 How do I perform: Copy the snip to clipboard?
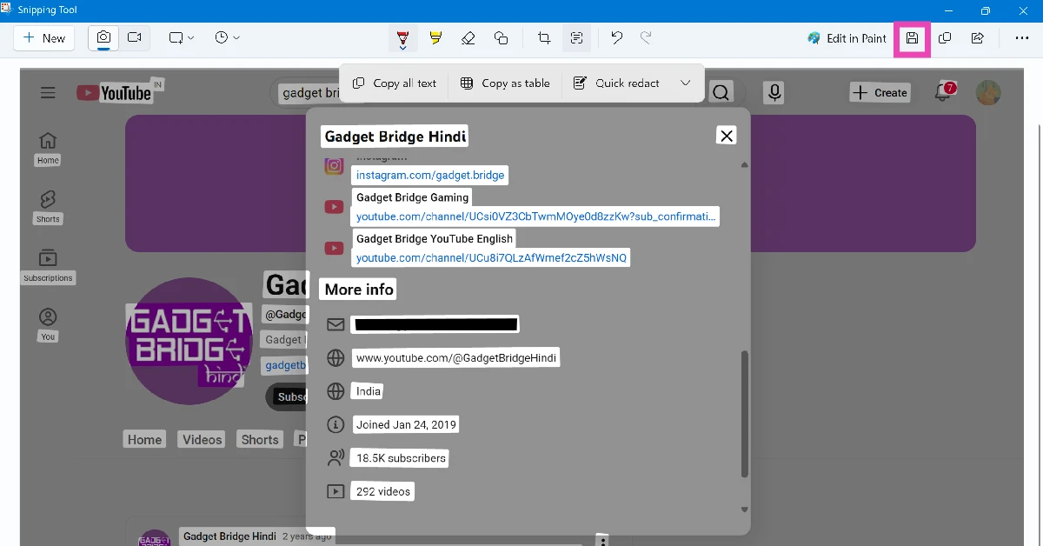click(945, 38)
